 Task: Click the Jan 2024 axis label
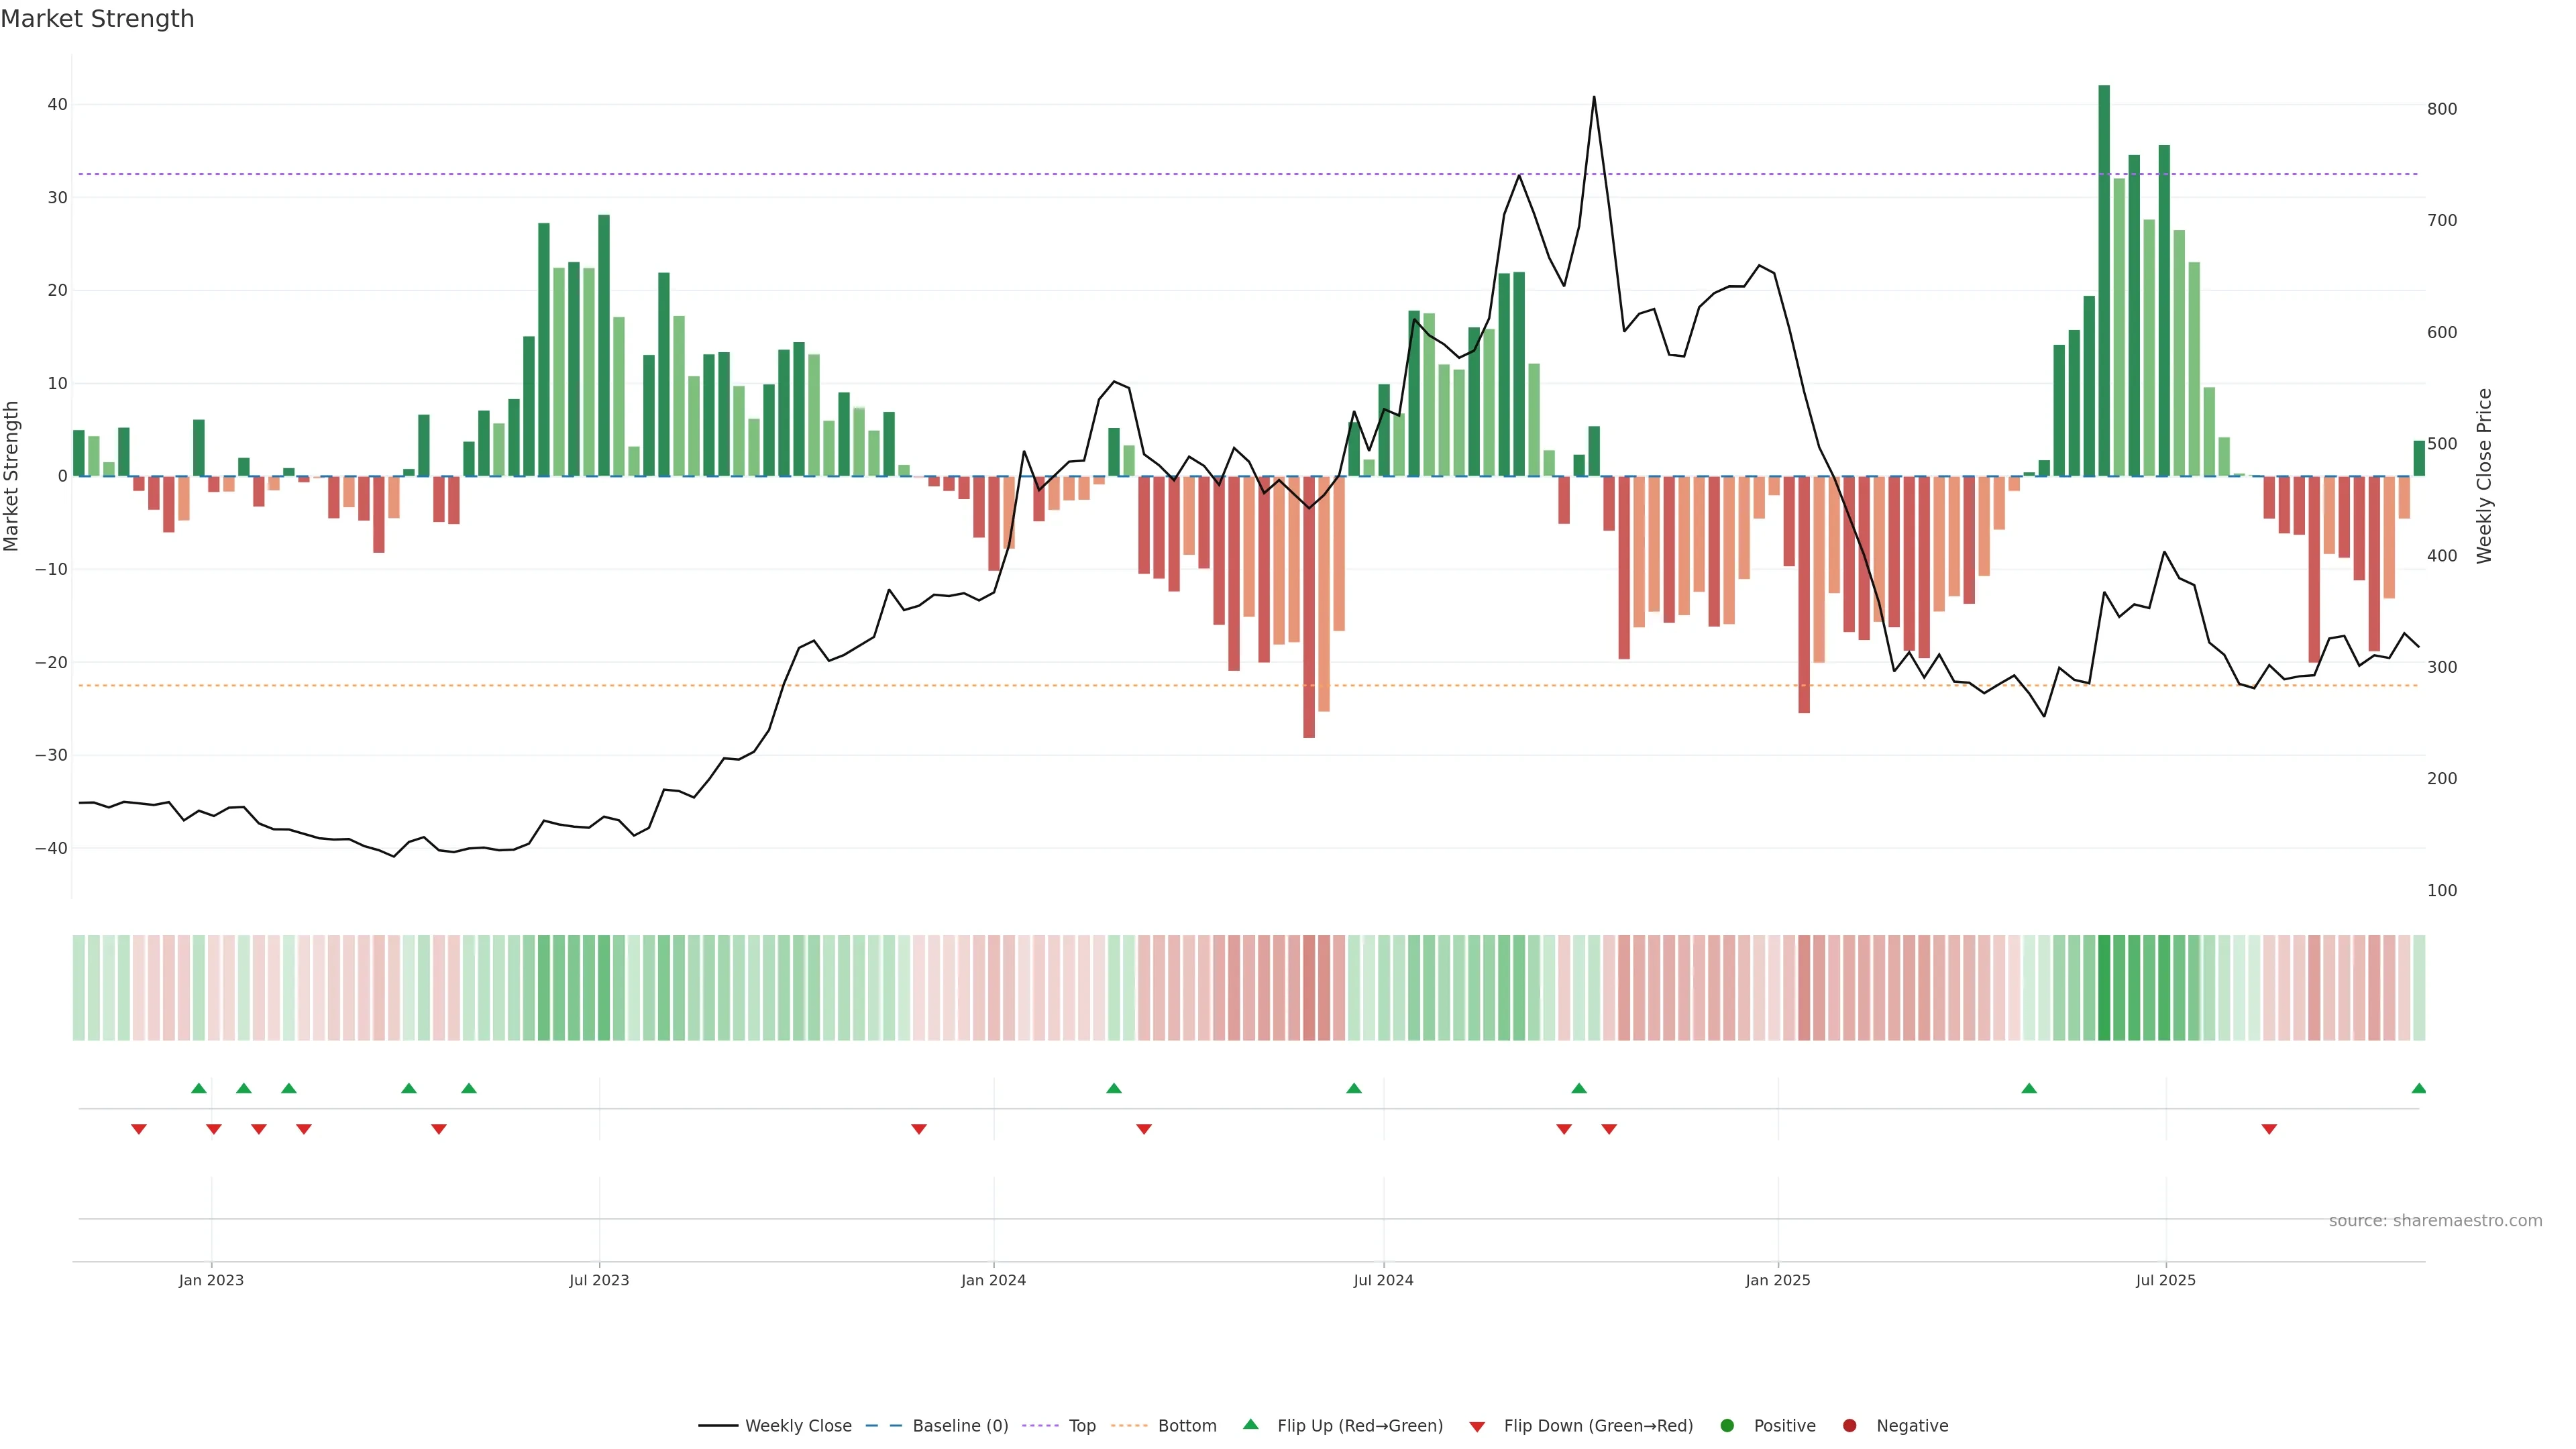point(993,1280)
